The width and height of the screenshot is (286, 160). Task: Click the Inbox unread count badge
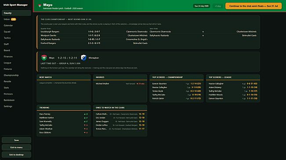pos(14,19)
